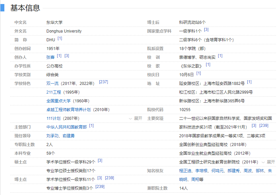The image size is (279, 195).
Task: Open the 张謇 founder link
Action: [50, 57]
